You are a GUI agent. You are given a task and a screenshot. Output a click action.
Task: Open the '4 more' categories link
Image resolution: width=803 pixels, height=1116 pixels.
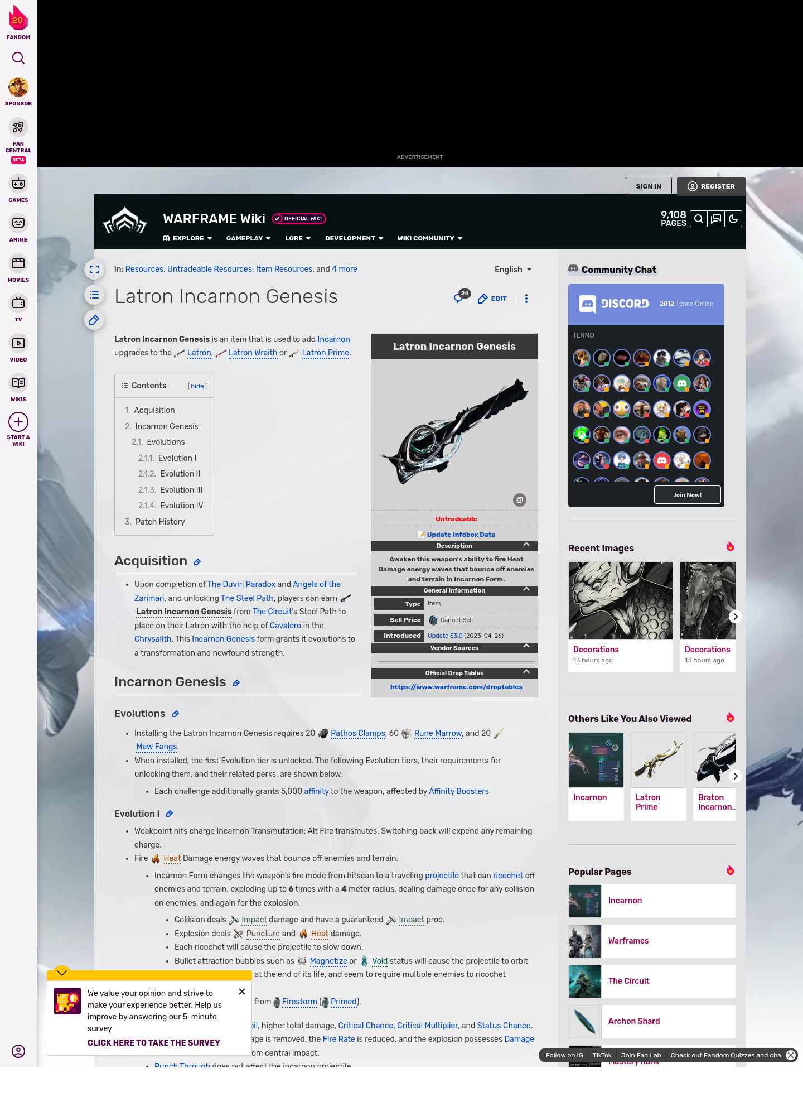pyautogui.click(x=345, y=269)
